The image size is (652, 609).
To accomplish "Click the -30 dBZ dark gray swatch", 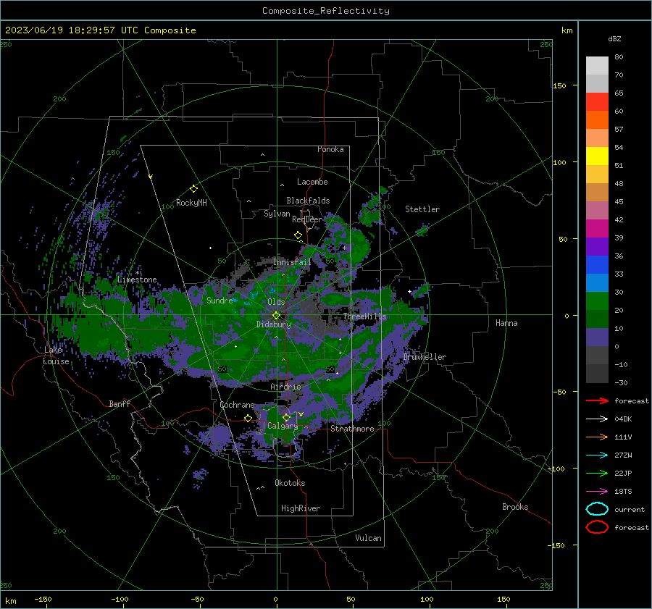I will [x=597, y=374].
